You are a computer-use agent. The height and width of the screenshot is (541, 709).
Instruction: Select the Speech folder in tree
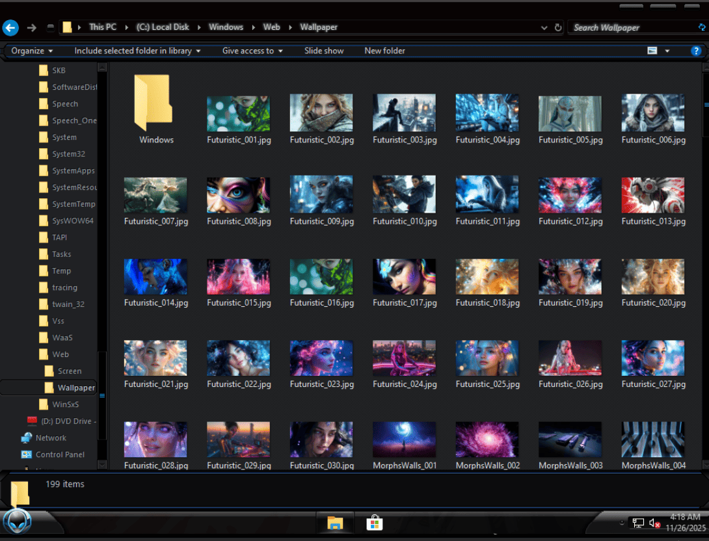tap(59, 103)
